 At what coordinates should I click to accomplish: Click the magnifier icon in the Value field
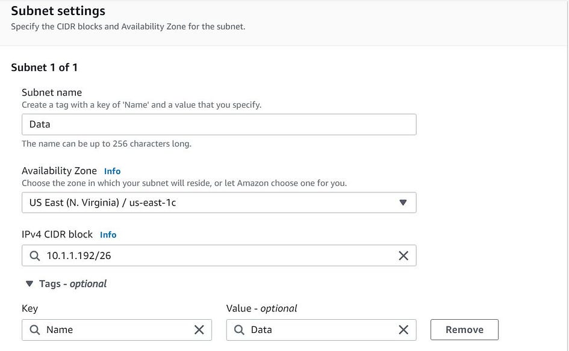[x=240, y=329]
